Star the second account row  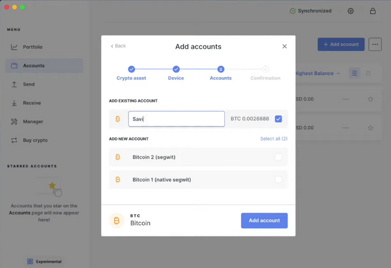click(x=371, y=128)
